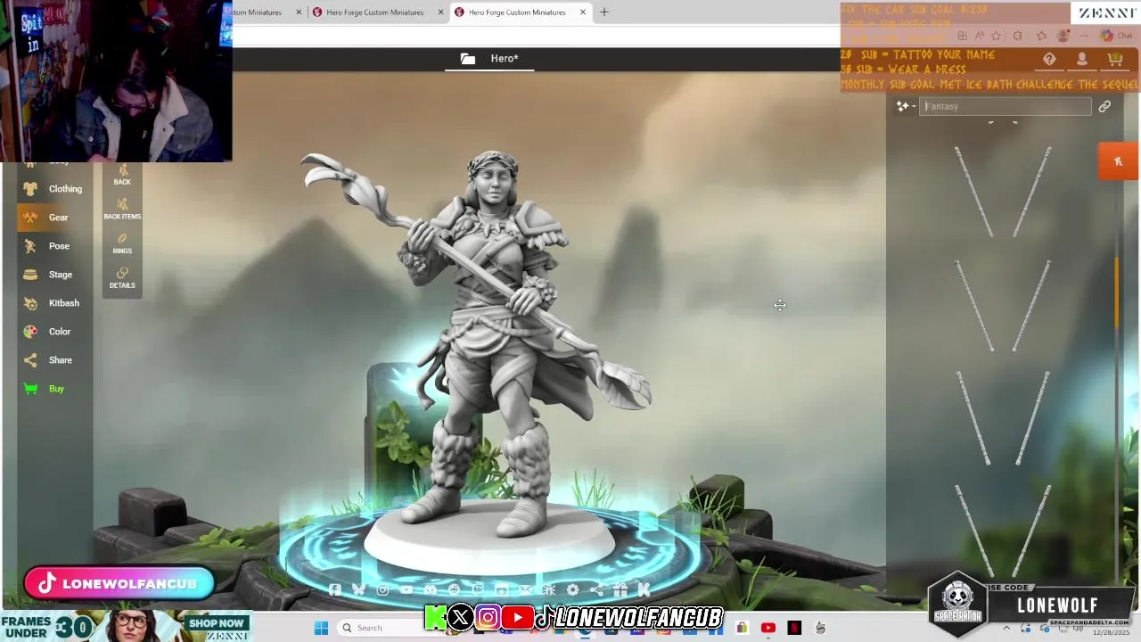This screenshot has width=1141, height=642.
Task: Switch to the truncated 'tom Miniatures' tab
Action: [264, 12]
